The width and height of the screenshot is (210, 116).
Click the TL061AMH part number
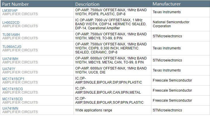11,34
